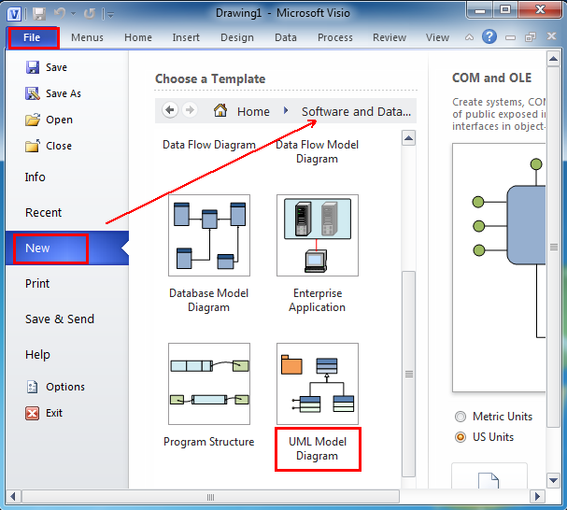The height and width of the screenshot is (510, 567).
Task: Select UML Model Diagram thumbnail
Action: click(x=318, y=384)
